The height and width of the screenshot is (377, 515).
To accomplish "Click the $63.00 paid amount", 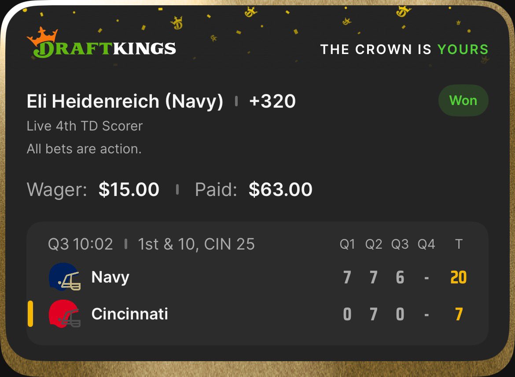I will tap(280, 189).
